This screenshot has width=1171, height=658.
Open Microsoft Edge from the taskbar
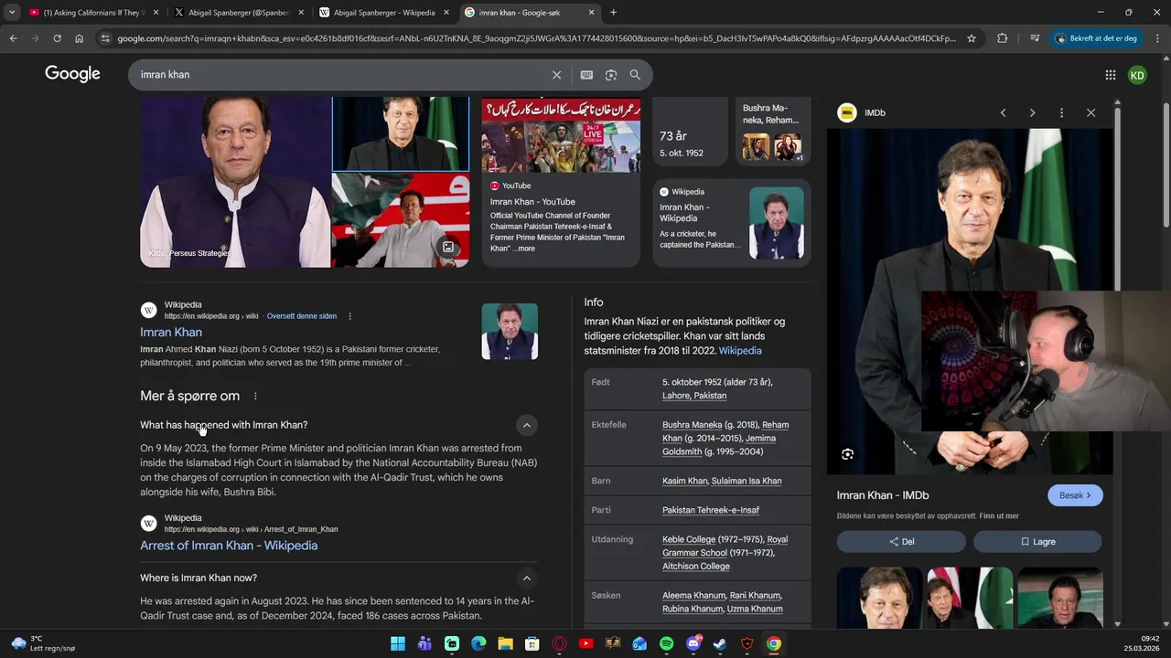tap(478, 643)
